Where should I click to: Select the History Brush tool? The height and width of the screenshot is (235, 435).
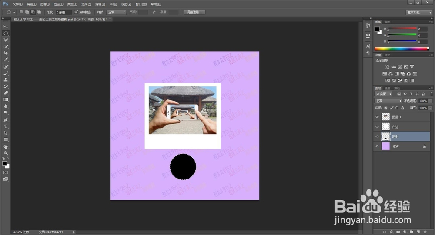tap(6, 86)
